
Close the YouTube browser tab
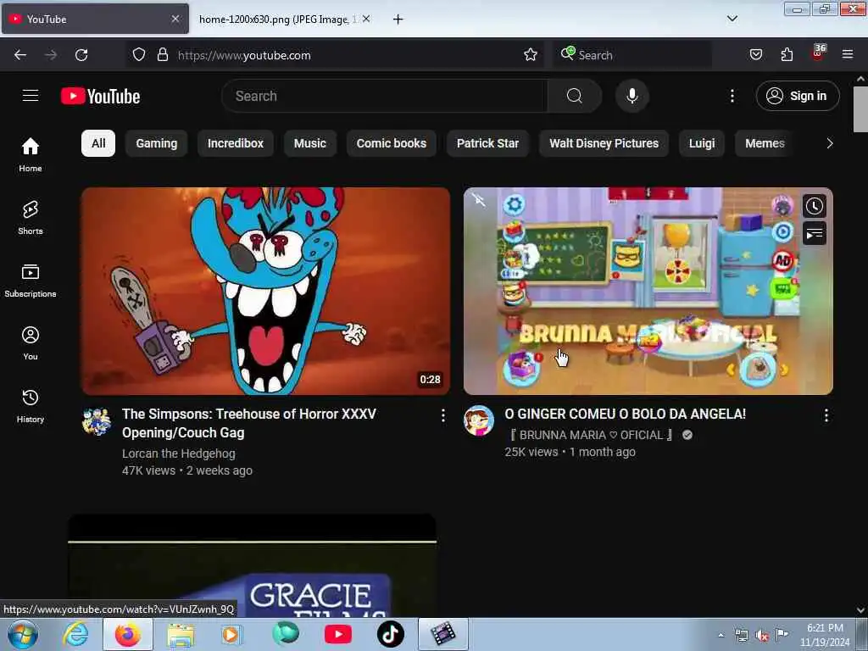pos(175,19)
